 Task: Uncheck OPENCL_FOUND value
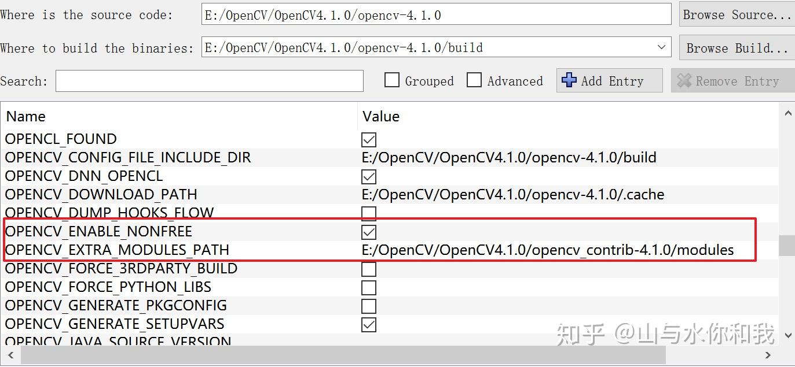(369, 139)
